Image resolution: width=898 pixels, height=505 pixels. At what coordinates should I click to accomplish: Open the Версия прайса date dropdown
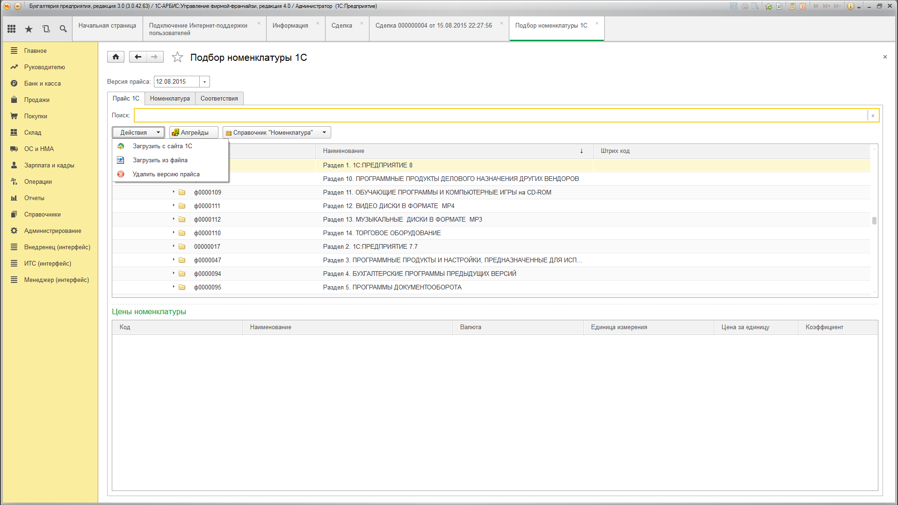pos(204,82)
